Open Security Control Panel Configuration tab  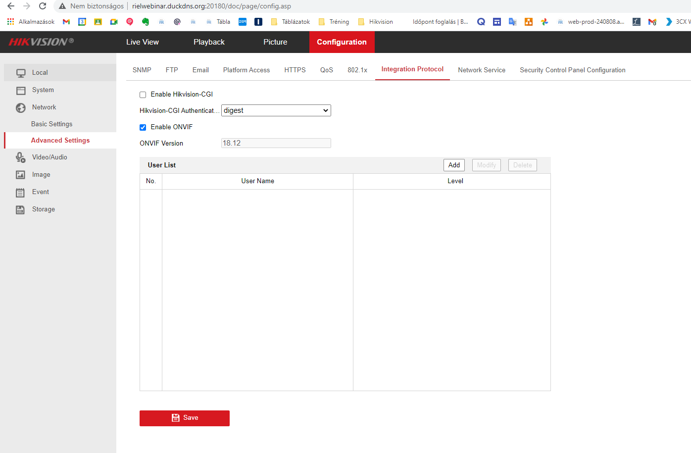click(573, 70)
